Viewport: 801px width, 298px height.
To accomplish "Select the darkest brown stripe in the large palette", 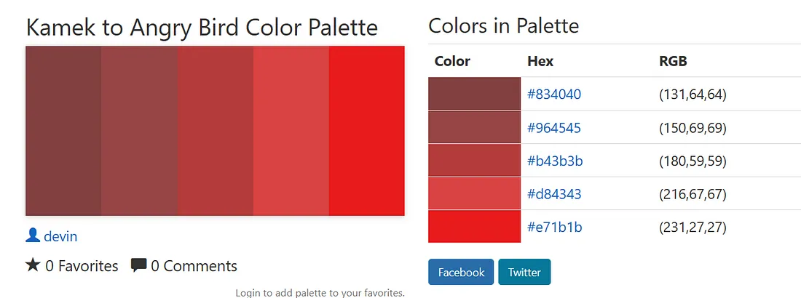I will point(63,131).
